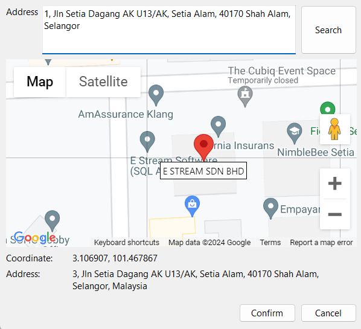Open Keyboard shortcuts link
This screenshot has width=361, height=329.
point(127,243)
